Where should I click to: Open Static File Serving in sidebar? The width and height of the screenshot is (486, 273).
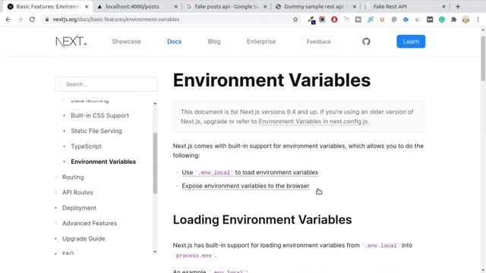coord(96,131)
